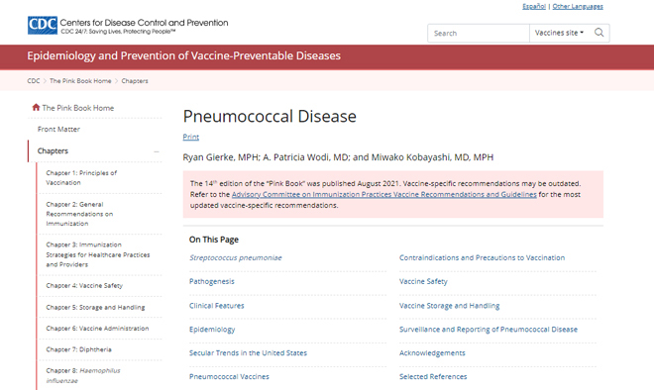Collapse the Chapters section in sidebar

click(157, 151)
